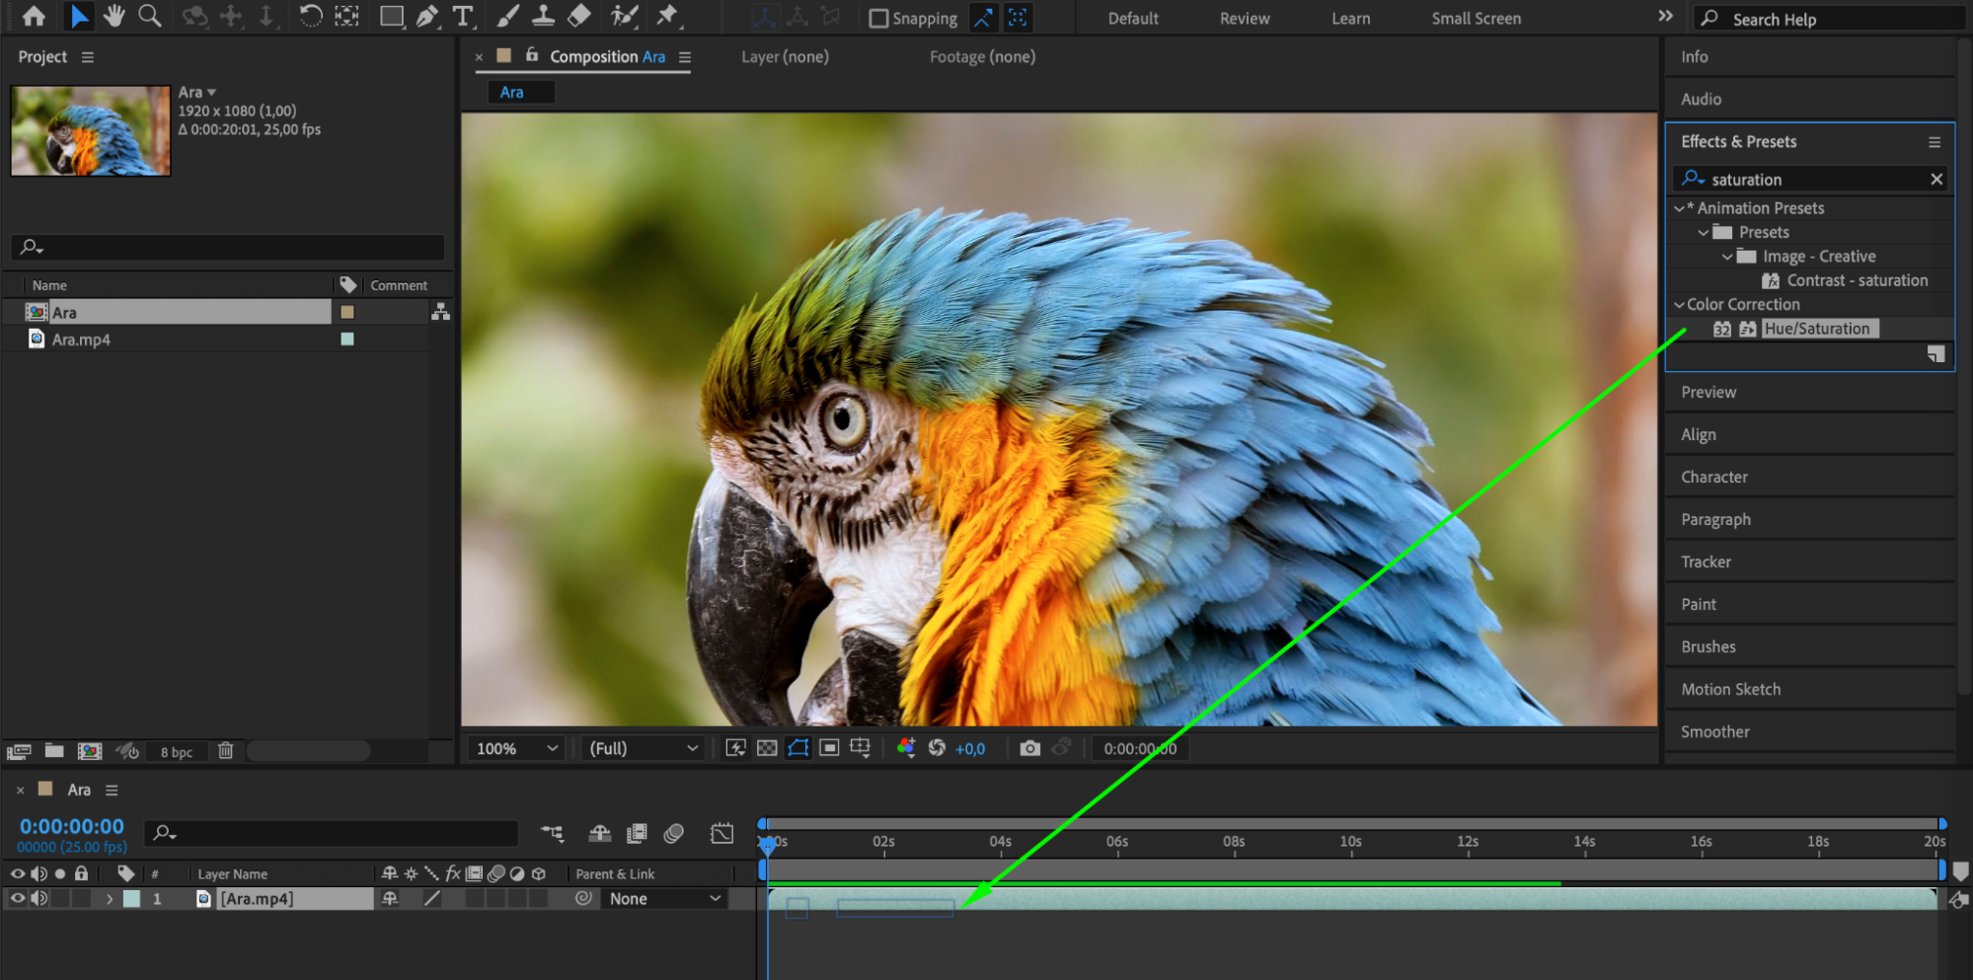Mute audio of Ara.mp4 layer
This screenshot has width=1973, height=980.
coord(39,898)
